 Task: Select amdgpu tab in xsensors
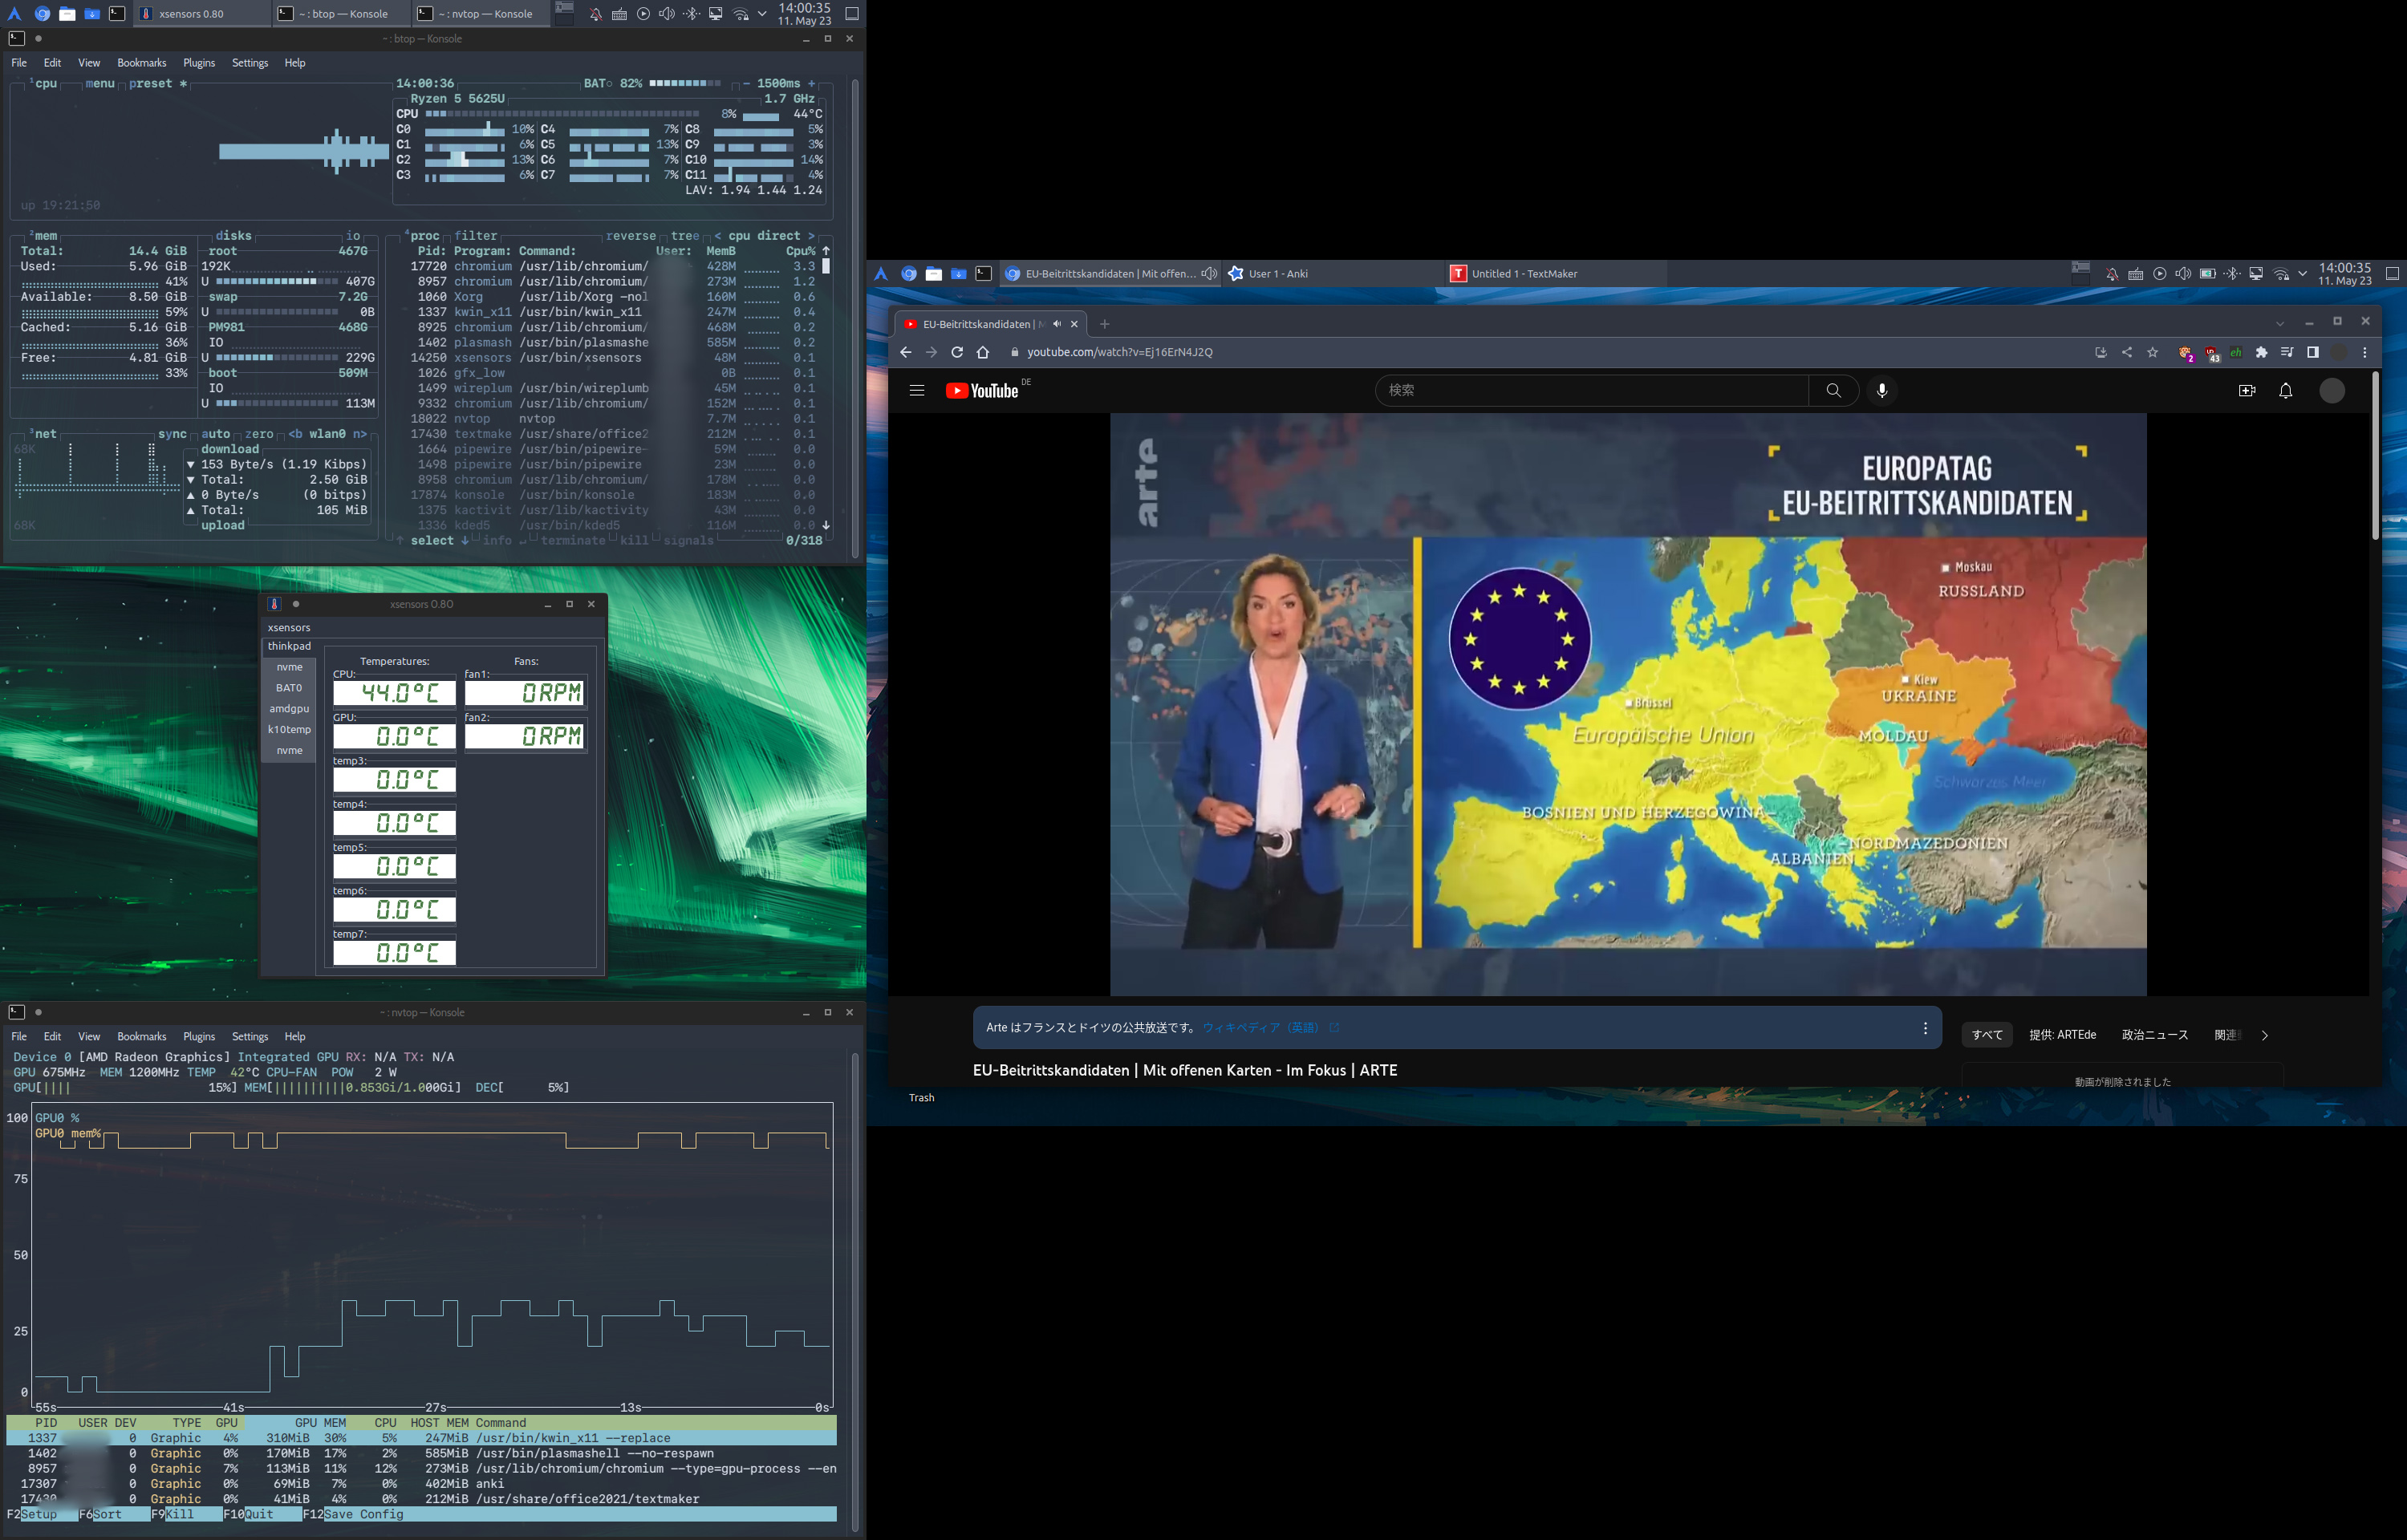point(289,709)
